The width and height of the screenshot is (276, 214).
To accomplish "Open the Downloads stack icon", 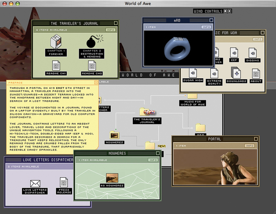I will pyautogui.click(x=236, y=73).
